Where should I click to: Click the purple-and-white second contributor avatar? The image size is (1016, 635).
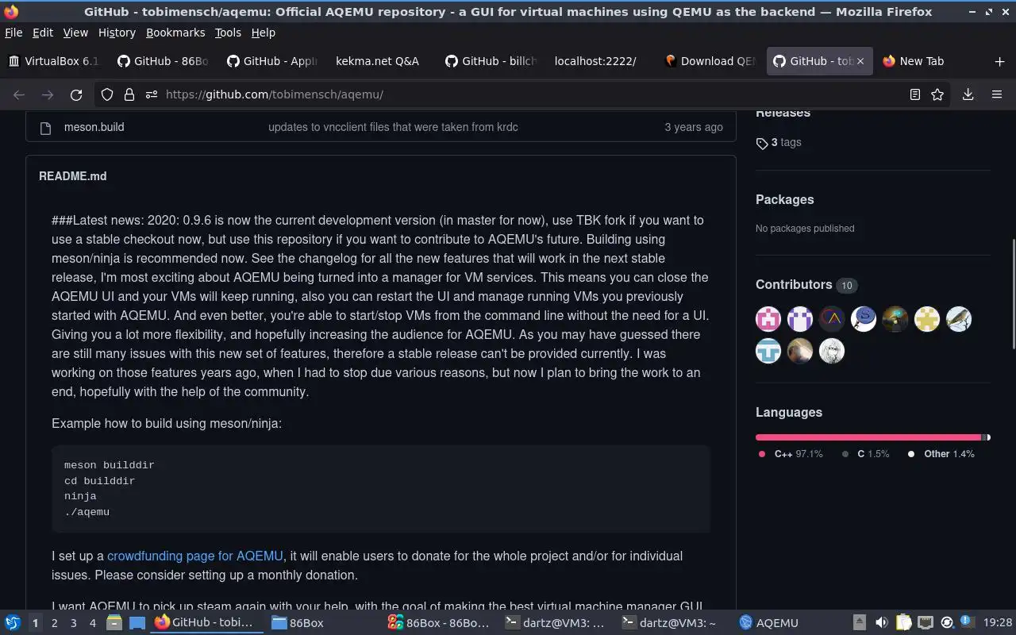tap(800, 319)
